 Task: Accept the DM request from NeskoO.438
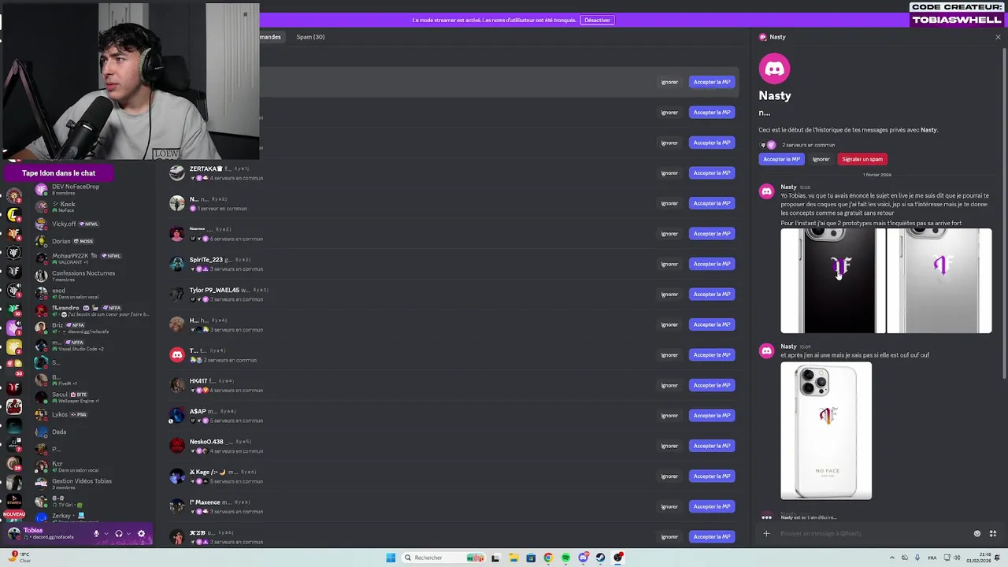point(712,446)
